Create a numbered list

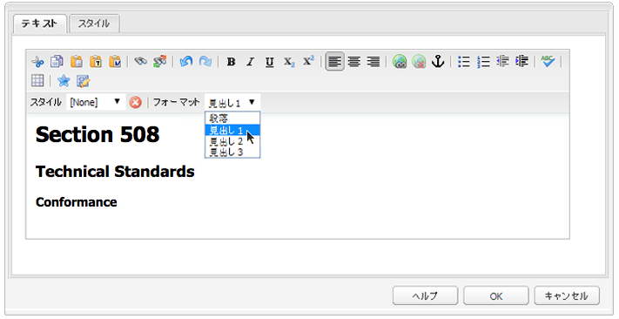483,62
